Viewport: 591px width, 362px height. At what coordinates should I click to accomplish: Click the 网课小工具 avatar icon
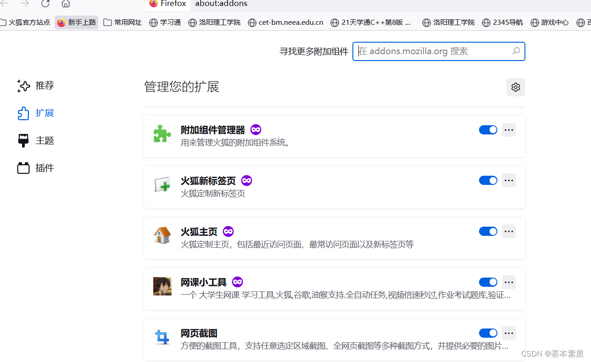click(x=162, y=286)
